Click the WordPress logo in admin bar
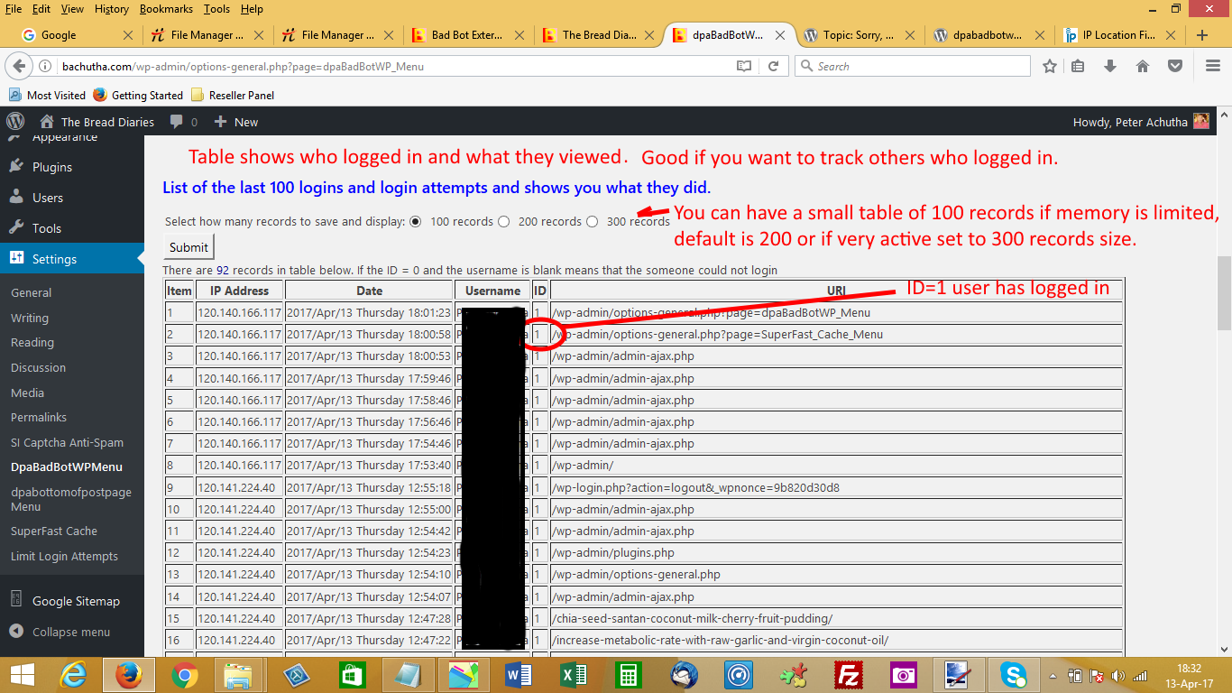Screen dimensions: 1232x693 pyautogui.click(x=15, y=121)
